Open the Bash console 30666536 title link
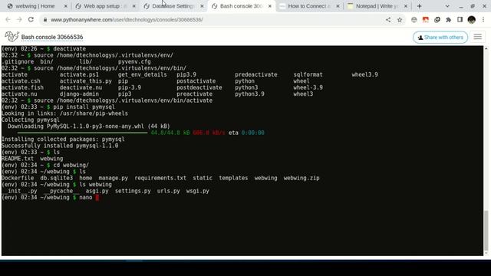The height and width of the screenshot is (276, 491). click(x=52, y=38)
